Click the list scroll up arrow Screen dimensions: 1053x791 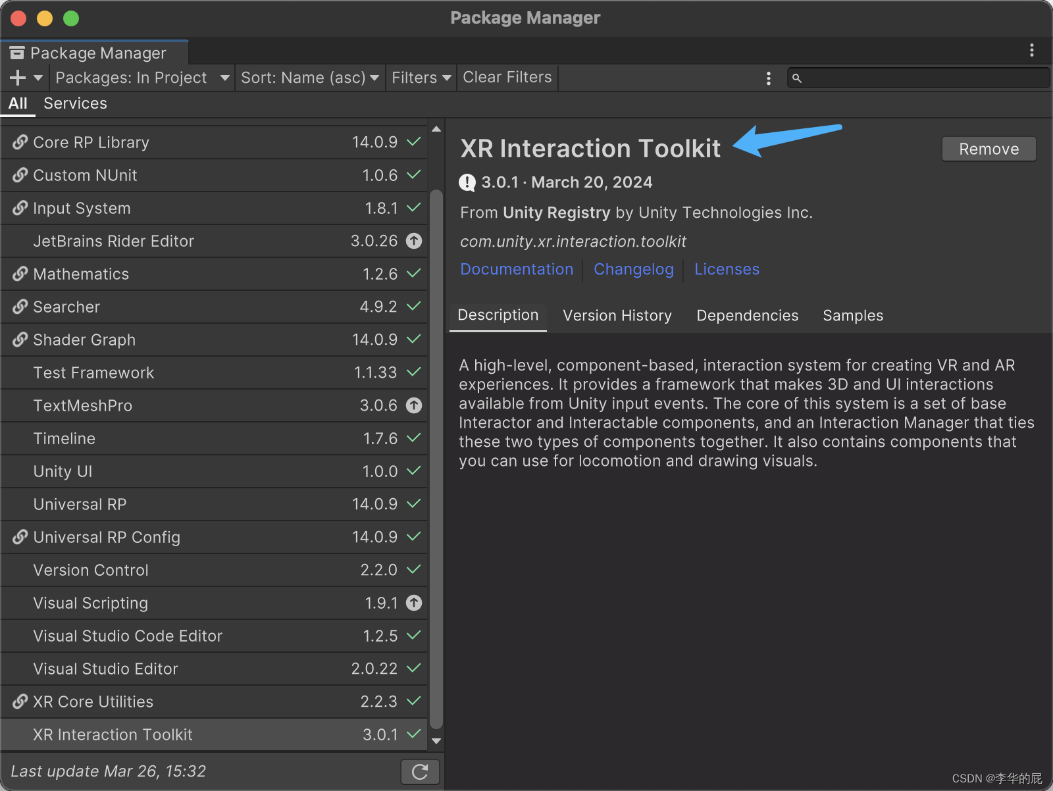click(436, 129)
